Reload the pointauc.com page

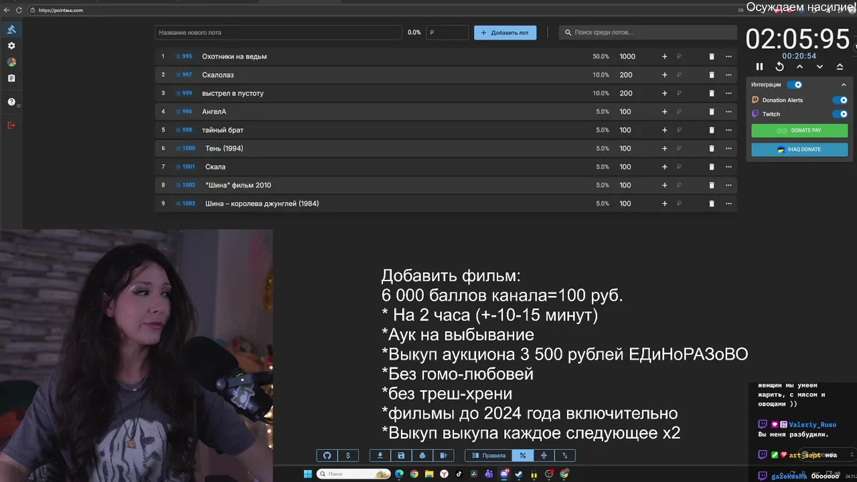[19, 10]
